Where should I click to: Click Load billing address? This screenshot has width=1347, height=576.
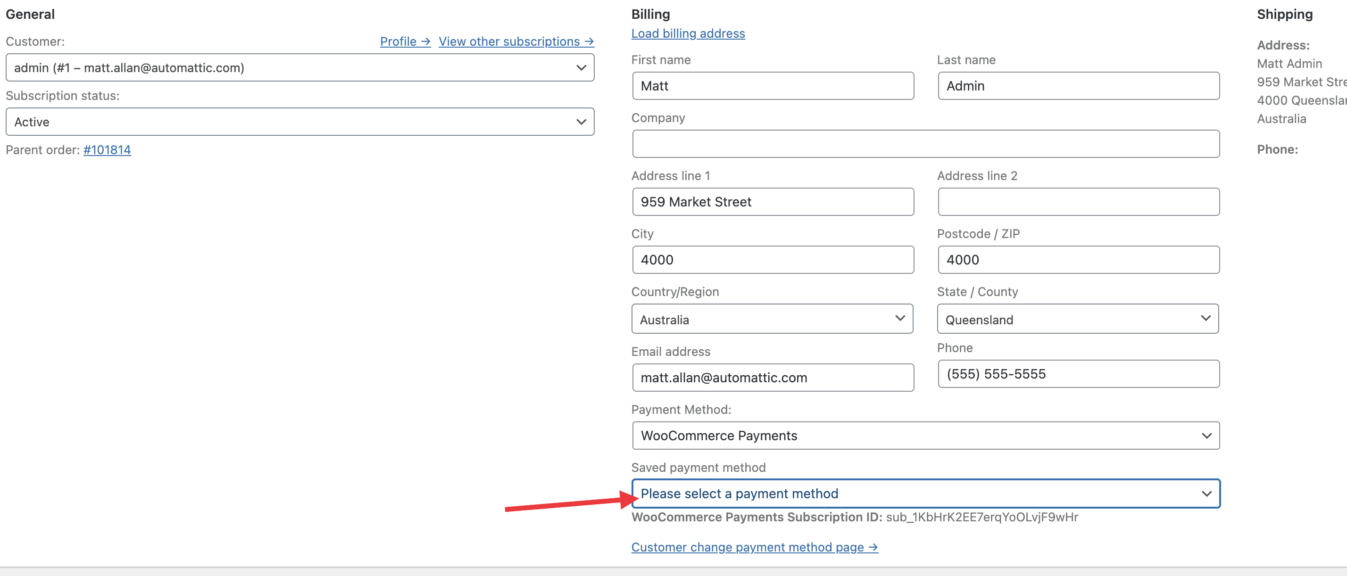(x=688, y=33)
